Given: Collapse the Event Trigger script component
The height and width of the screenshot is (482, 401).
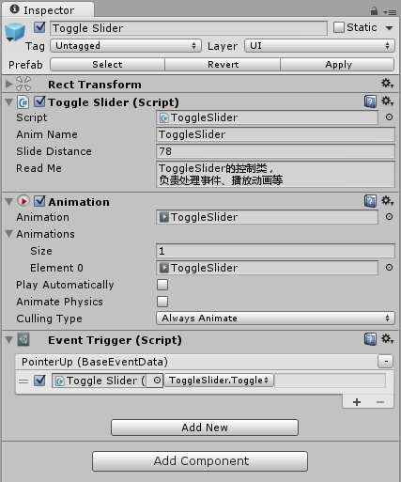Looking at the screenshot, I should (x=9, y=340).
